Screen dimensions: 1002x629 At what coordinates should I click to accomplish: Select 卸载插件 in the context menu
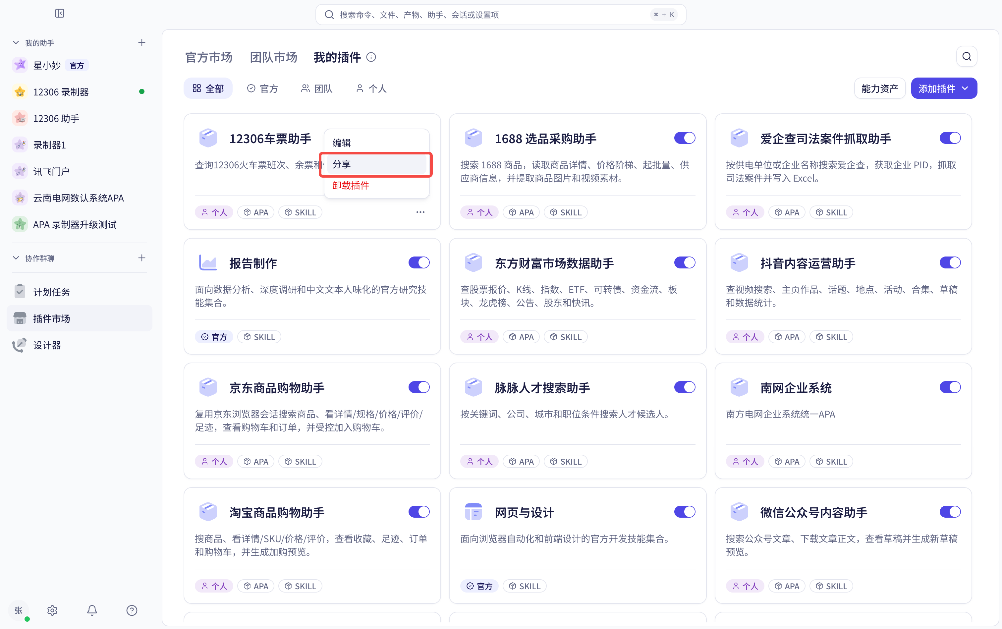point(376,186)
